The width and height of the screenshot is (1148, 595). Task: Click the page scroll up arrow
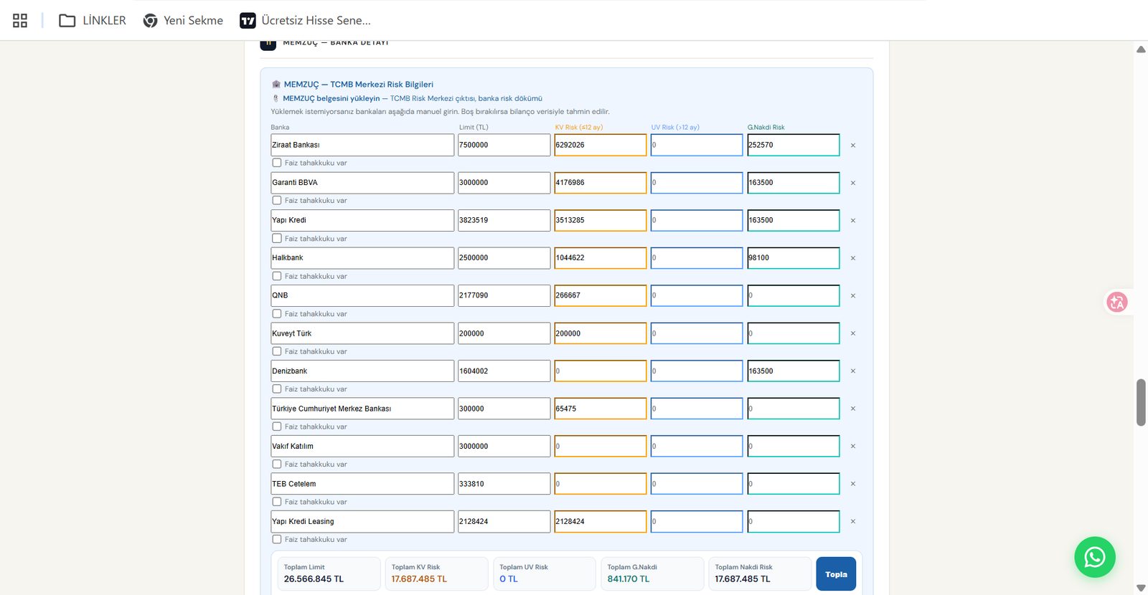1141,49
